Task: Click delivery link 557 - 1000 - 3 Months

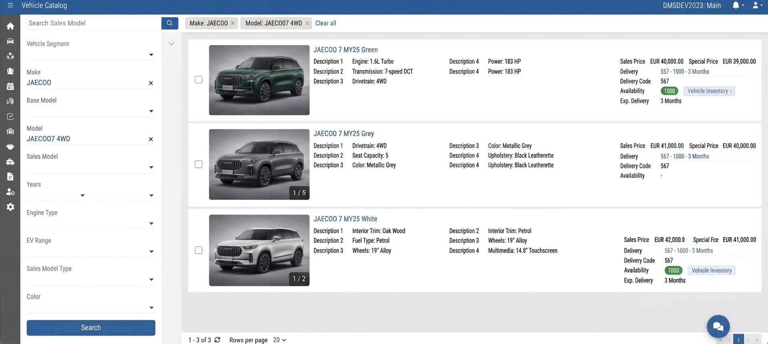Action: [684, 72]
